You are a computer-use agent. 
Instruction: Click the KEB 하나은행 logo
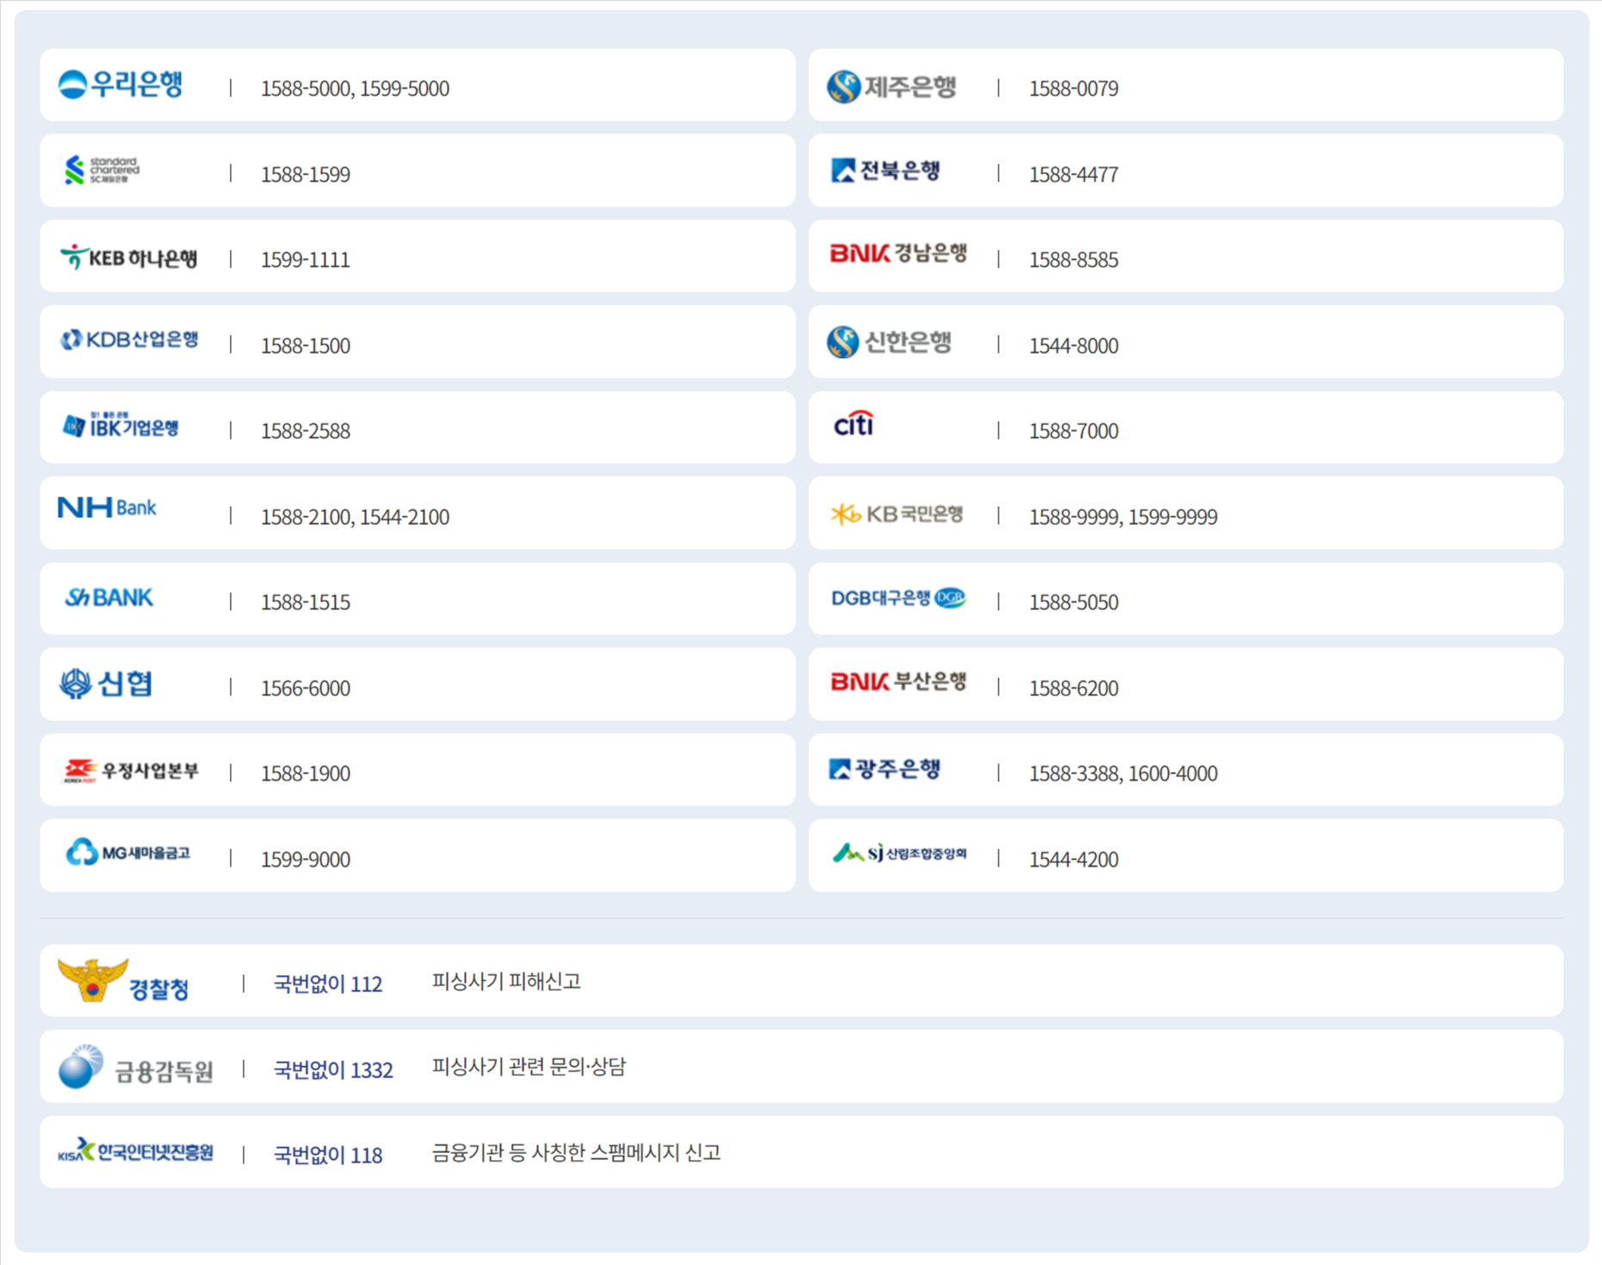pos(128,257)
